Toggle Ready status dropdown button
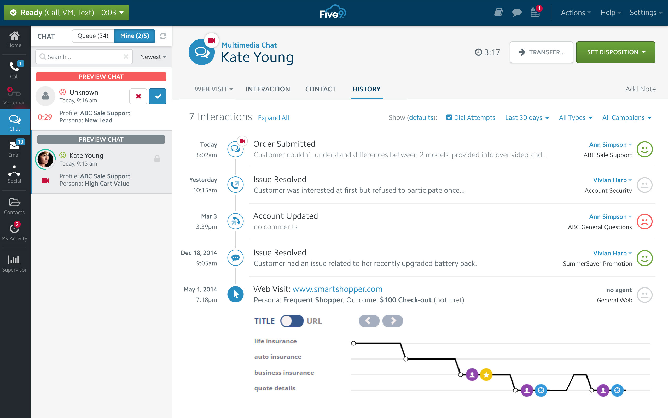Image resolution: width=668 pixels, height=418 pixels. click(x=121, y=13)
